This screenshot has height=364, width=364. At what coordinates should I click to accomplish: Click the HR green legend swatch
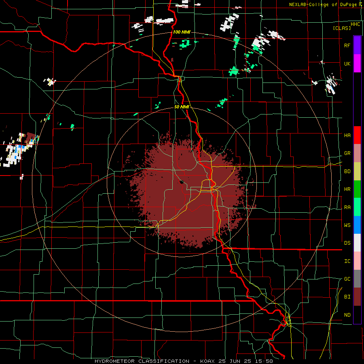(357, 189)
